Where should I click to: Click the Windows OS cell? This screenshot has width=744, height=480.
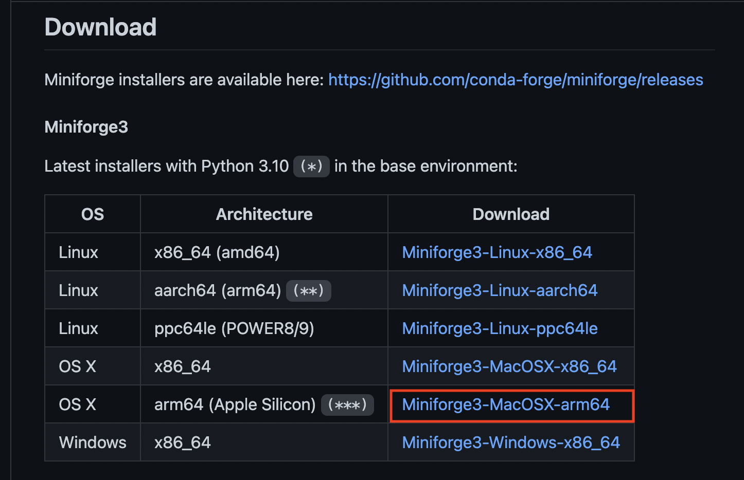click(92, 442)
